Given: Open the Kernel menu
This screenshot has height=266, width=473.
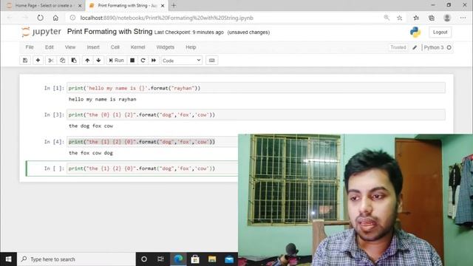Looking at the screenshot, I should tap(138, 47).
